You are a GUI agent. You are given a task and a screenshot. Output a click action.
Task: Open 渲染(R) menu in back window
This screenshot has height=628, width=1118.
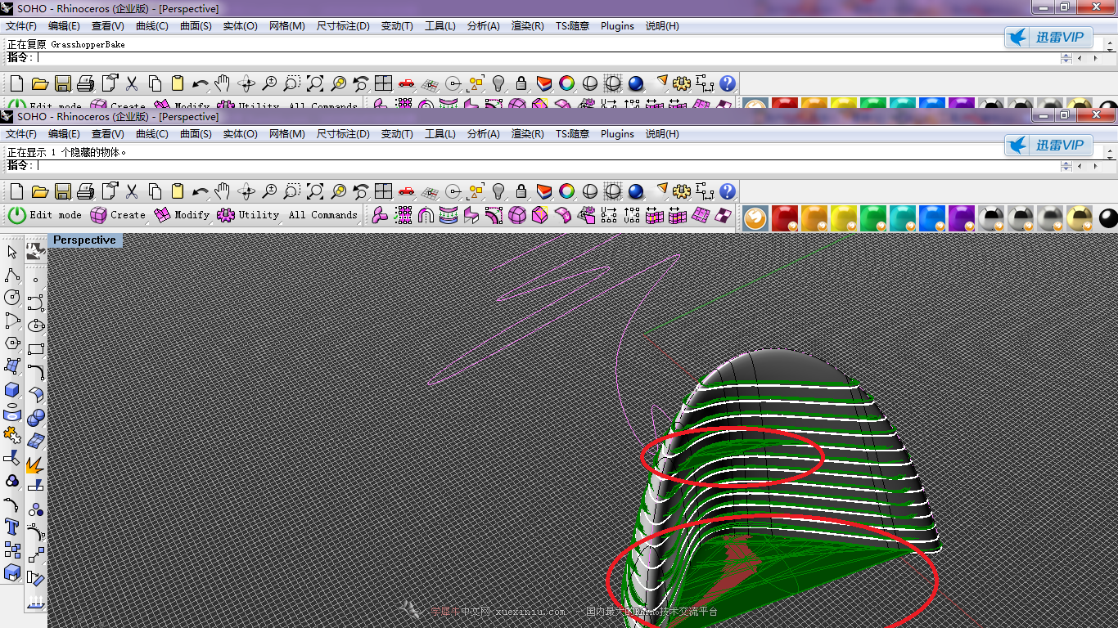(528, 26)
